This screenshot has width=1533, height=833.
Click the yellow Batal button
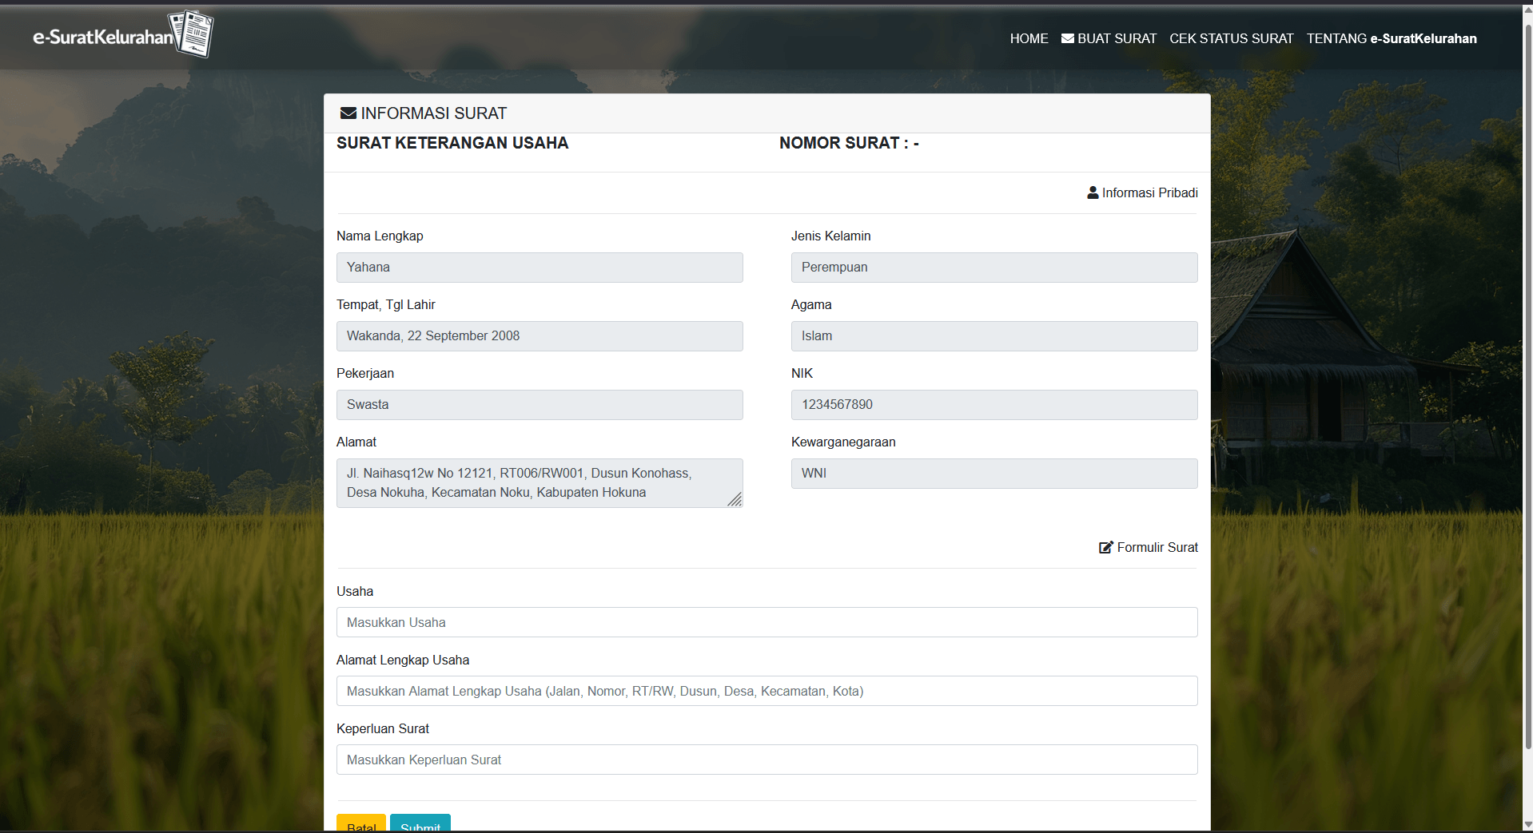point(361,823)
